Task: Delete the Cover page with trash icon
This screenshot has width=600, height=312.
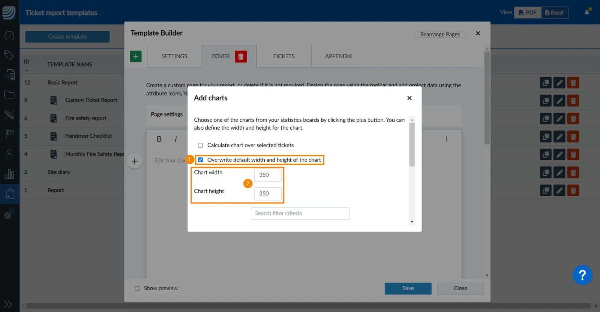Action: [241, 56]
